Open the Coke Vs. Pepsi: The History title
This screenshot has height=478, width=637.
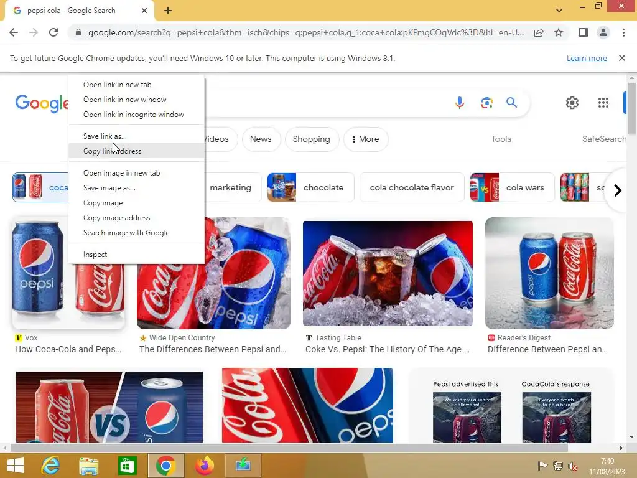coord(387,349)
